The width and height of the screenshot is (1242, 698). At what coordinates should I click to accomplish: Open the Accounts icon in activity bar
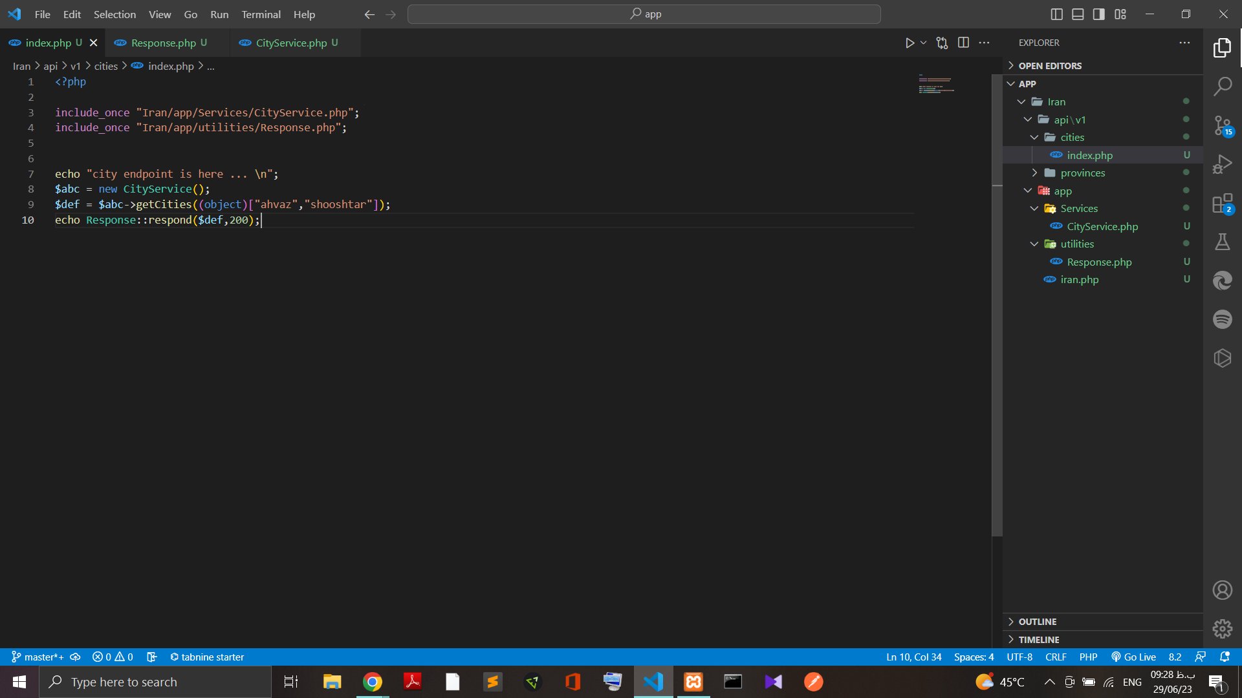[x=1222, y=590]
